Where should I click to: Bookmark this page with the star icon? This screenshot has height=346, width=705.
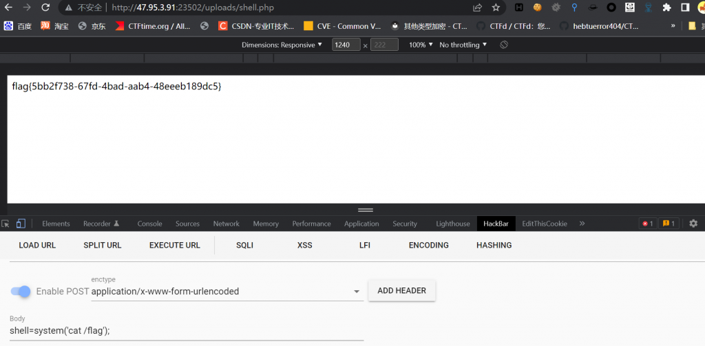point(496,8)
